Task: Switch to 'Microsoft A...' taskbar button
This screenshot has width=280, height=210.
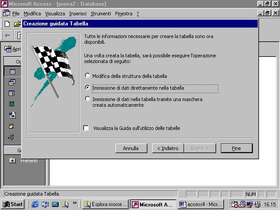Action: [153, 204]
